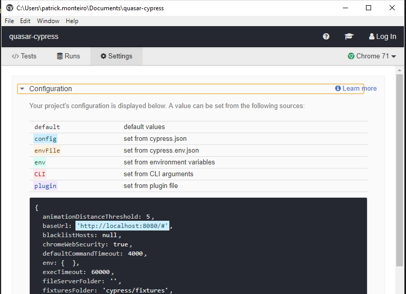Open the Learn more link
This screenshot has width=406, height=294.
click(x=359, y=89)
